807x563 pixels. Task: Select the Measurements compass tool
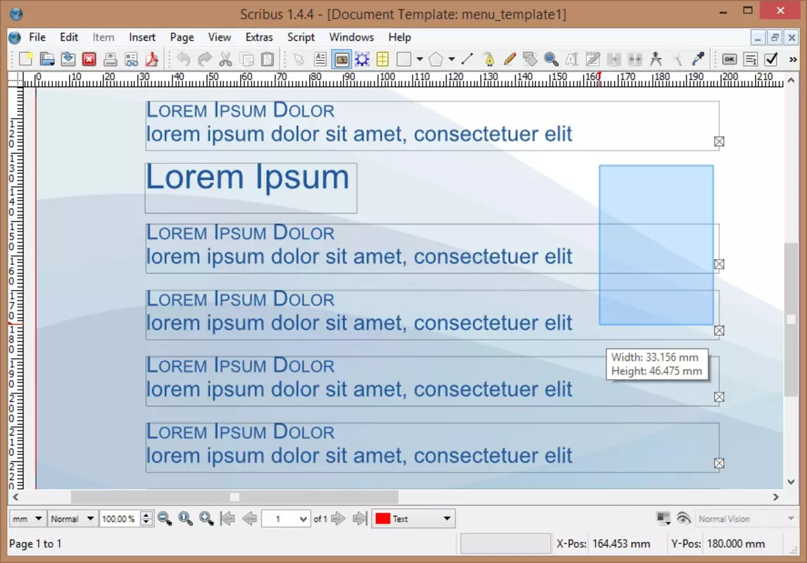656,59
